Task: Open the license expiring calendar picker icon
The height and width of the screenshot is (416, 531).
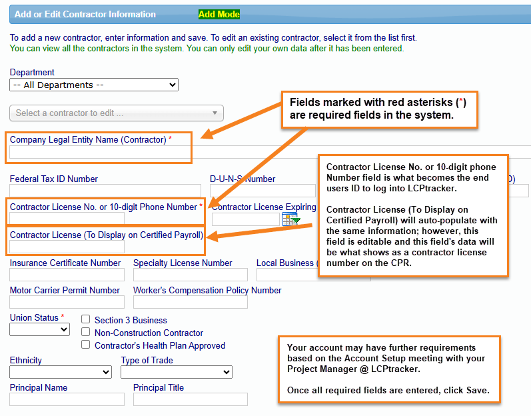Action: 291,219
